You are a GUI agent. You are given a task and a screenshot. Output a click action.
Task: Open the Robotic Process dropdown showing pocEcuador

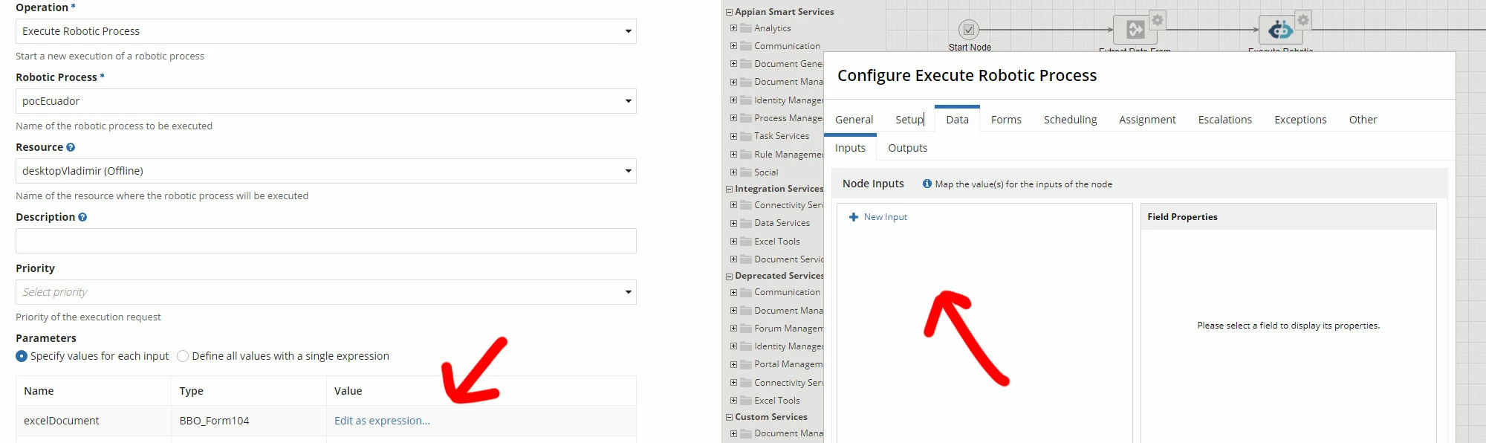click(x=326, y=101)
